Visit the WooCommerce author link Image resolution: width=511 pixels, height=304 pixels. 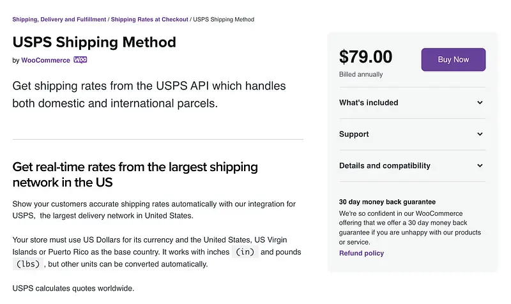pos(45,61)
